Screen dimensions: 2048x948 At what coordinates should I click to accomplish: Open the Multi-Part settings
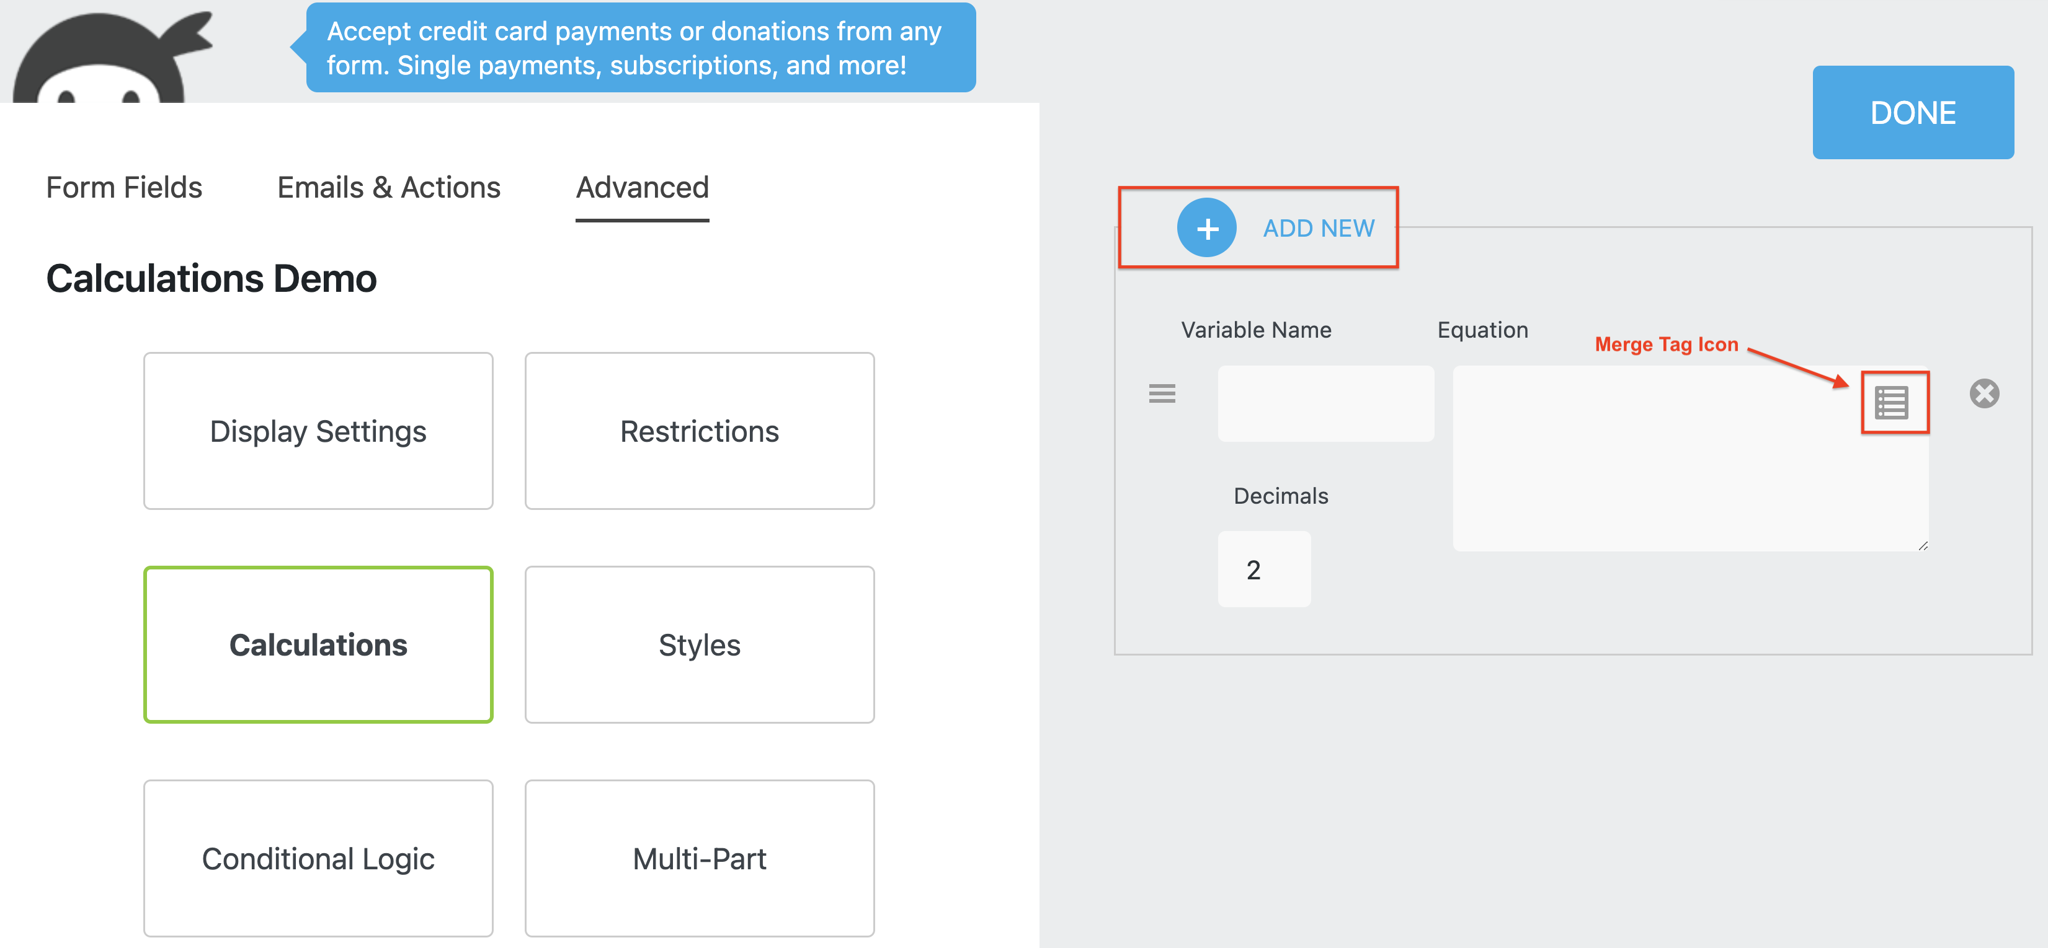pos(699,858)
